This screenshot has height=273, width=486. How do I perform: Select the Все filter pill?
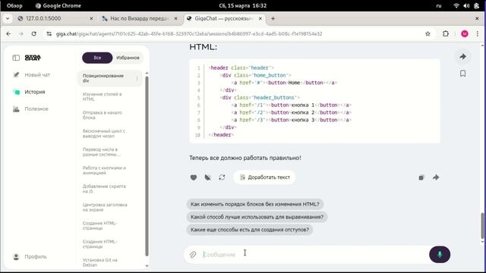pos(97,58)
